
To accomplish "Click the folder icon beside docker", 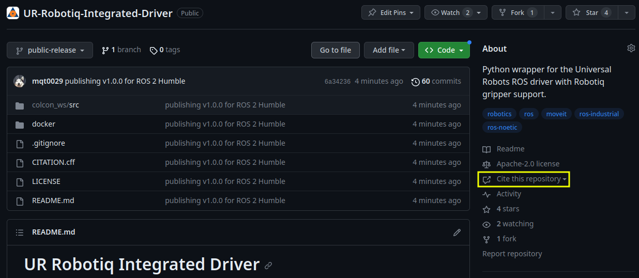I will coord(20,125).
